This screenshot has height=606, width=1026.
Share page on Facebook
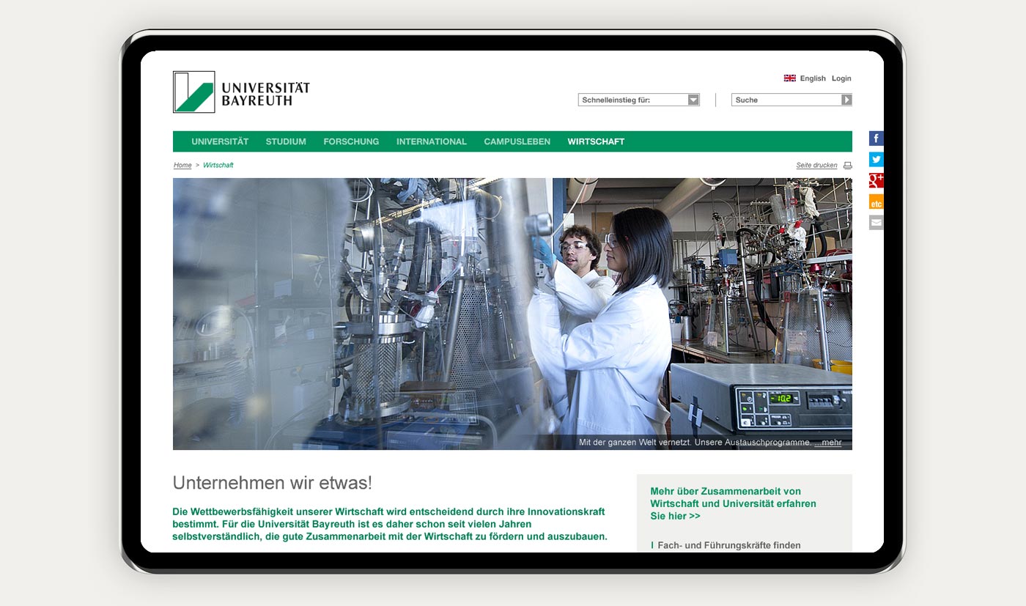tap(876, 138)
